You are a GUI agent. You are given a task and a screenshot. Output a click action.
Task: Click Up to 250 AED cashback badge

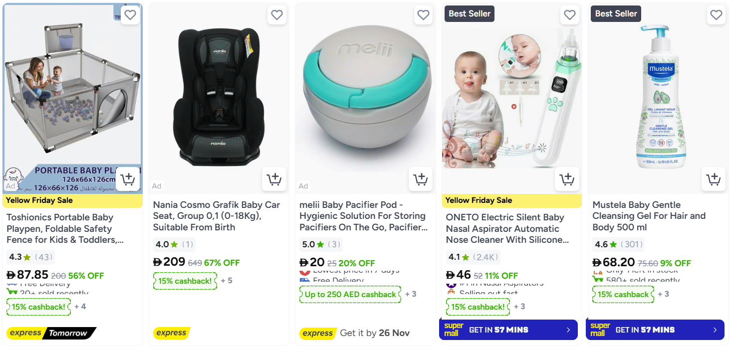point(350,294)
